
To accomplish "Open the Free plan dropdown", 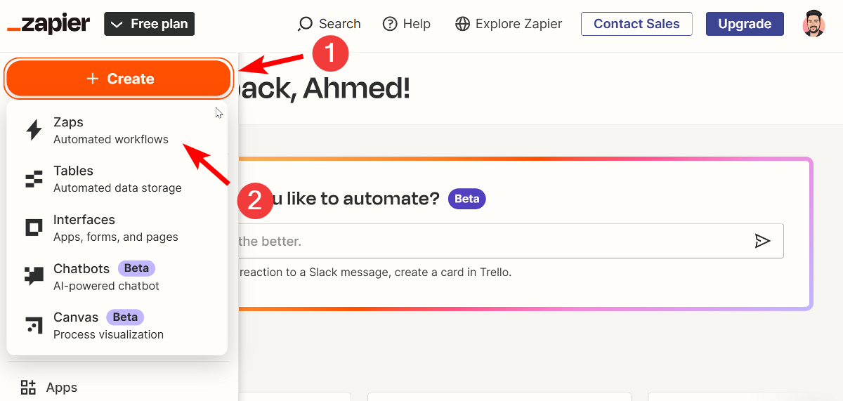I will click(149, 24).
